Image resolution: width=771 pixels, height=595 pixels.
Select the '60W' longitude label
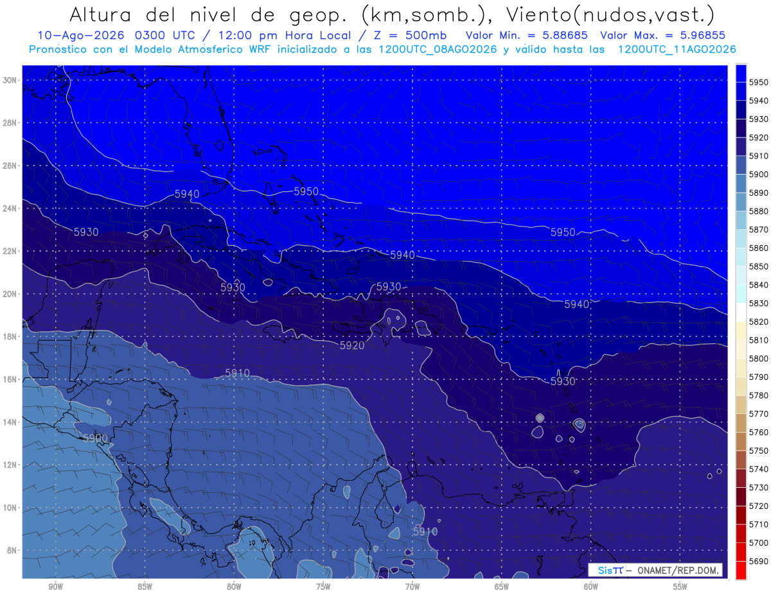(x=591, y=587)
